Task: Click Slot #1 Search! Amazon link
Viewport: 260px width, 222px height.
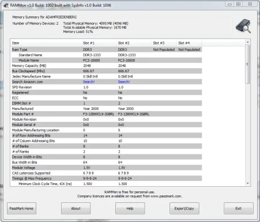Action: coord(89,82)
